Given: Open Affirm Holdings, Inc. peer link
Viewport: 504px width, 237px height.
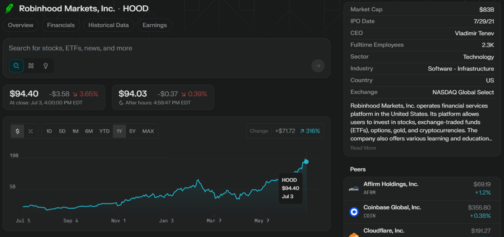Looking at the screenshot, I should tap(391, 184).
